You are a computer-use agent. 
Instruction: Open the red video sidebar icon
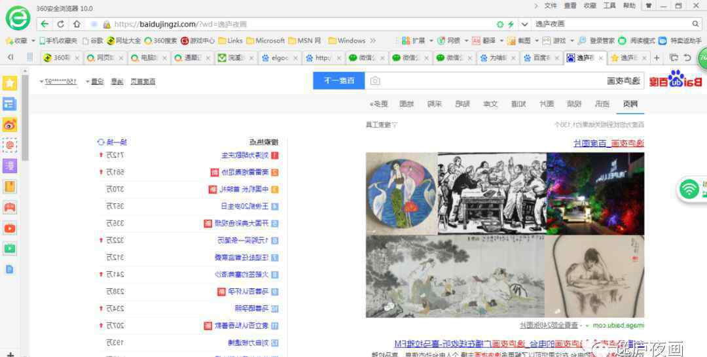[x=10, y=228]
